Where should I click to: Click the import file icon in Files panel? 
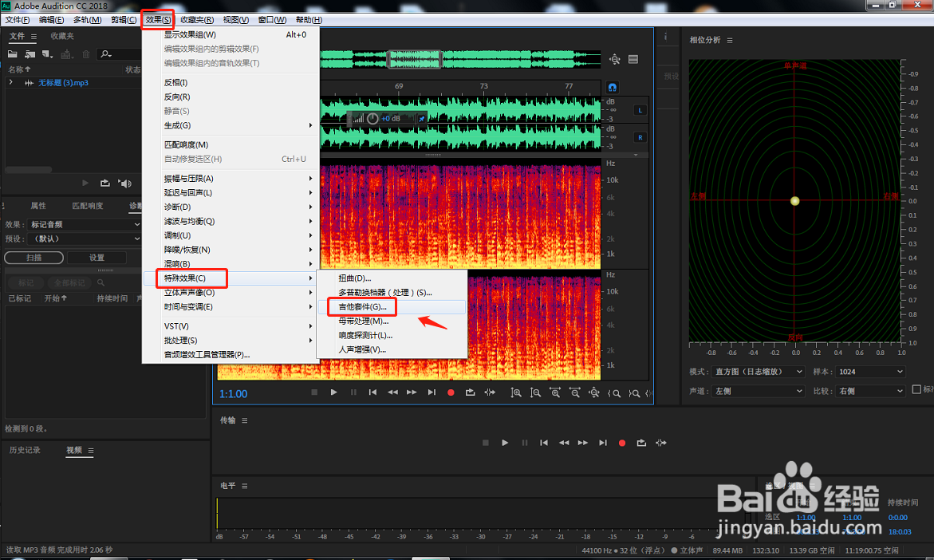pos(30,54)
